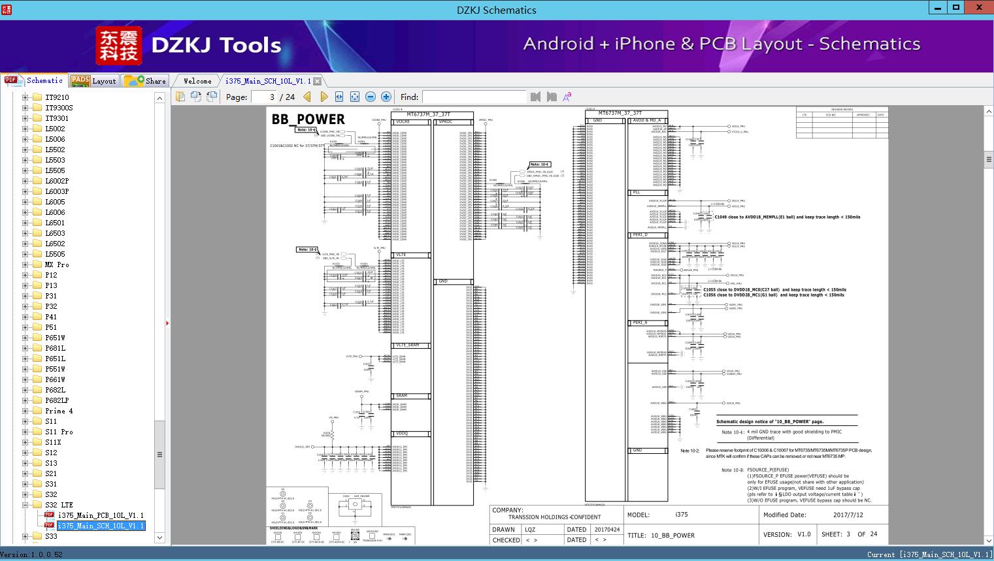Click the fit page icon
The height and width of the screenshot is (561, 994).
pos(355,97)
